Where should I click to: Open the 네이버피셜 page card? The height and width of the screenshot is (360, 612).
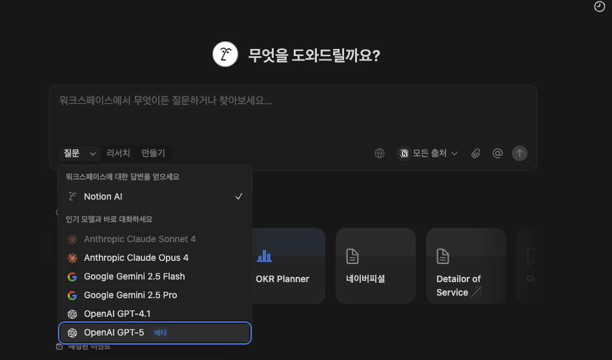point(376,266)
